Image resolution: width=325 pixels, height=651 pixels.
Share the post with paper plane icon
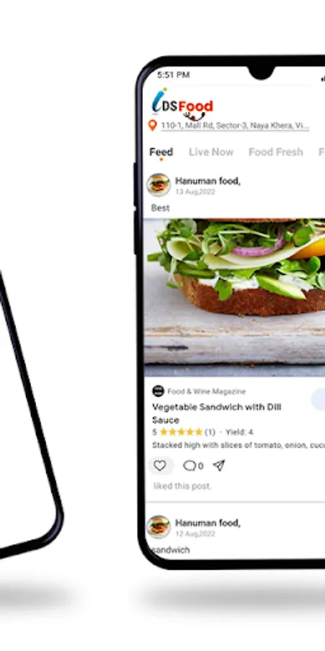click(219, 465)
